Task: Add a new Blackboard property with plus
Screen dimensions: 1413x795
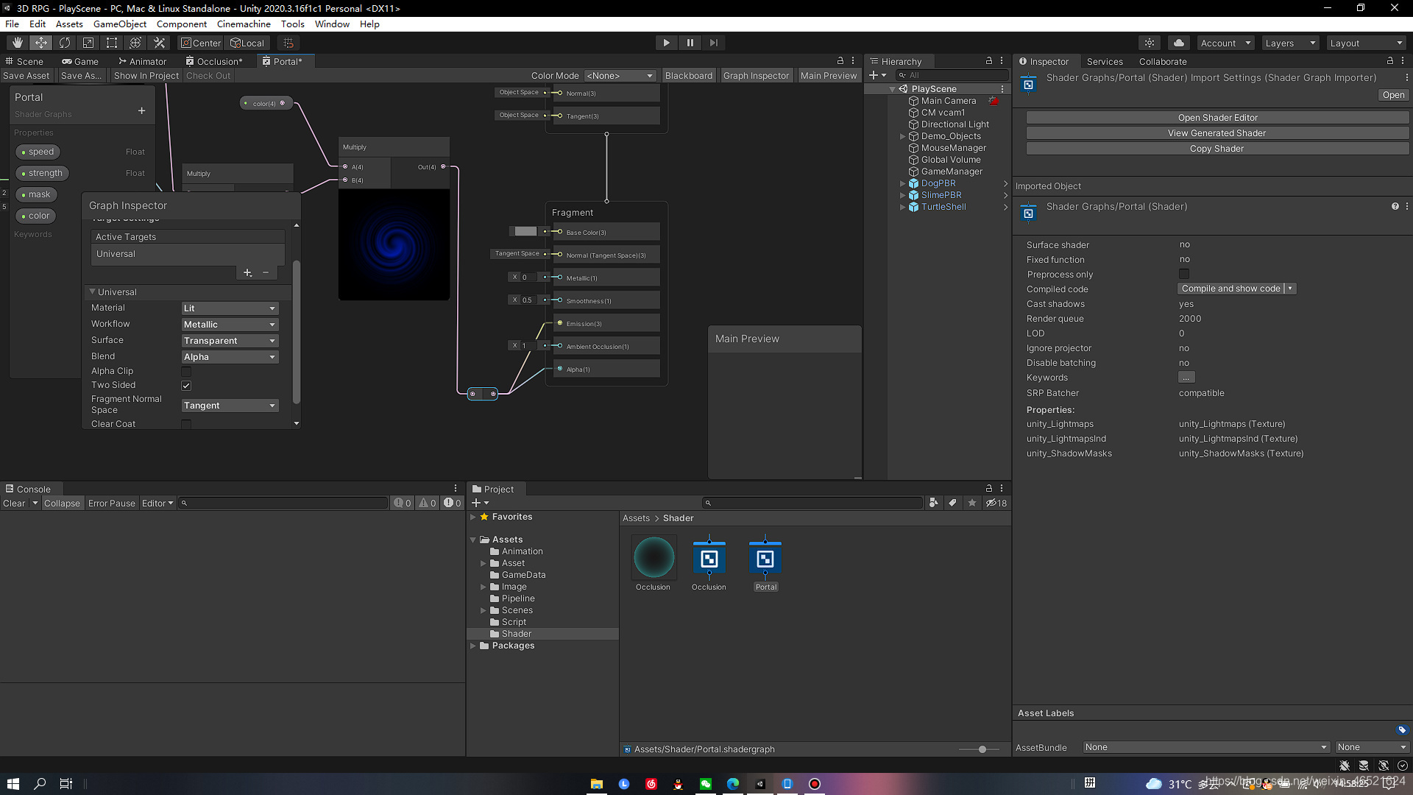Action: (141, 111)
